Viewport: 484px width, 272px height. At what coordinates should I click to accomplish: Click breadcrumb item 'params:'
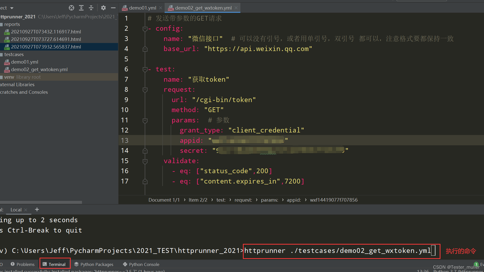(x=270, y=200)
